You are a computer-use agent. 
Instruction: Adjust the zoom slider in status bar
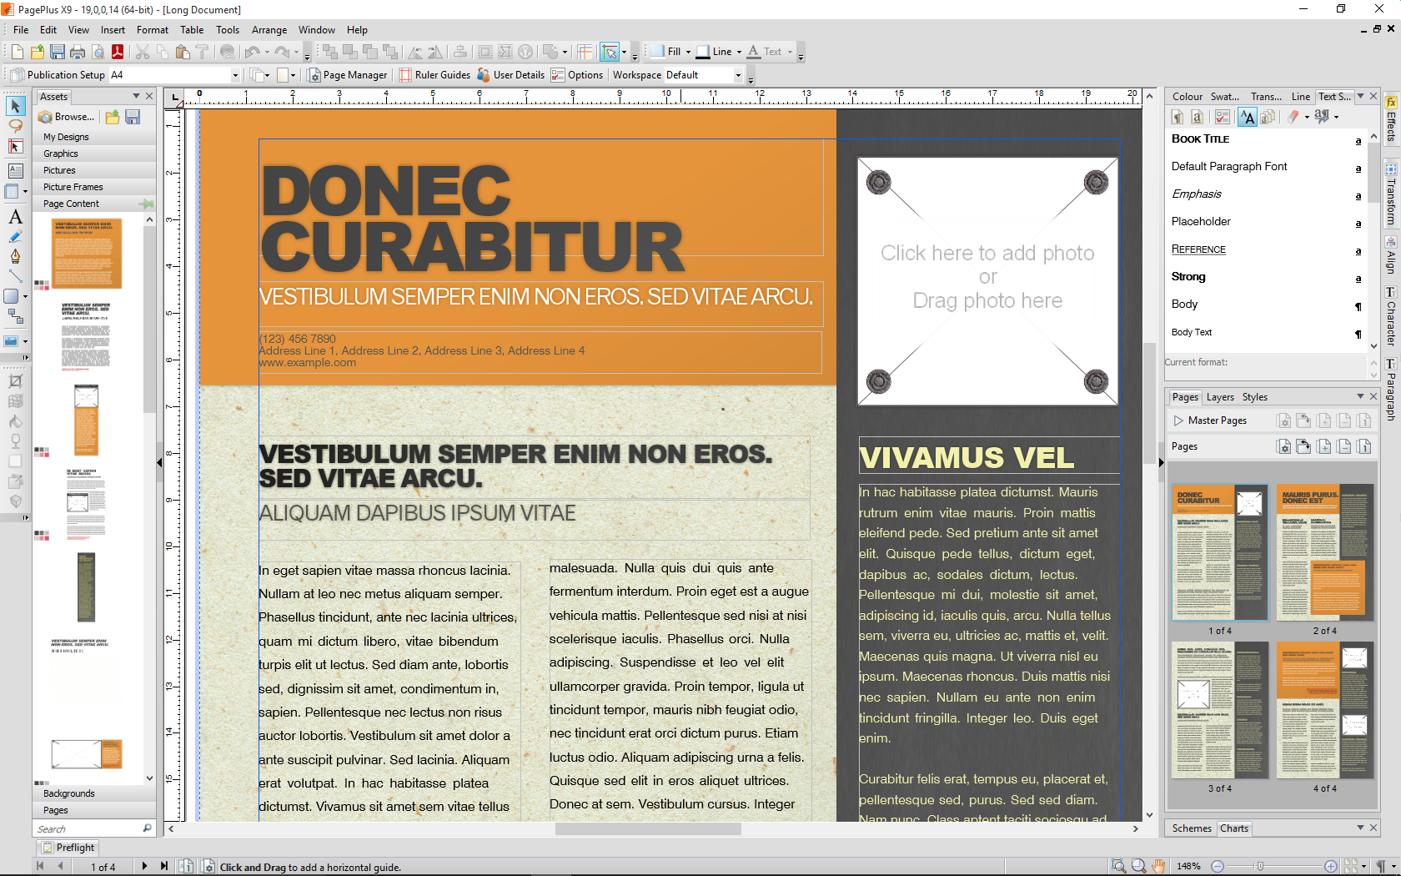tap(1259, 866)
